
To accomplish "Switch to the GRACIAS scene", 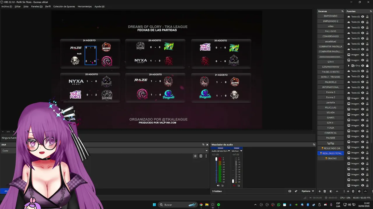I will point(330,158).
